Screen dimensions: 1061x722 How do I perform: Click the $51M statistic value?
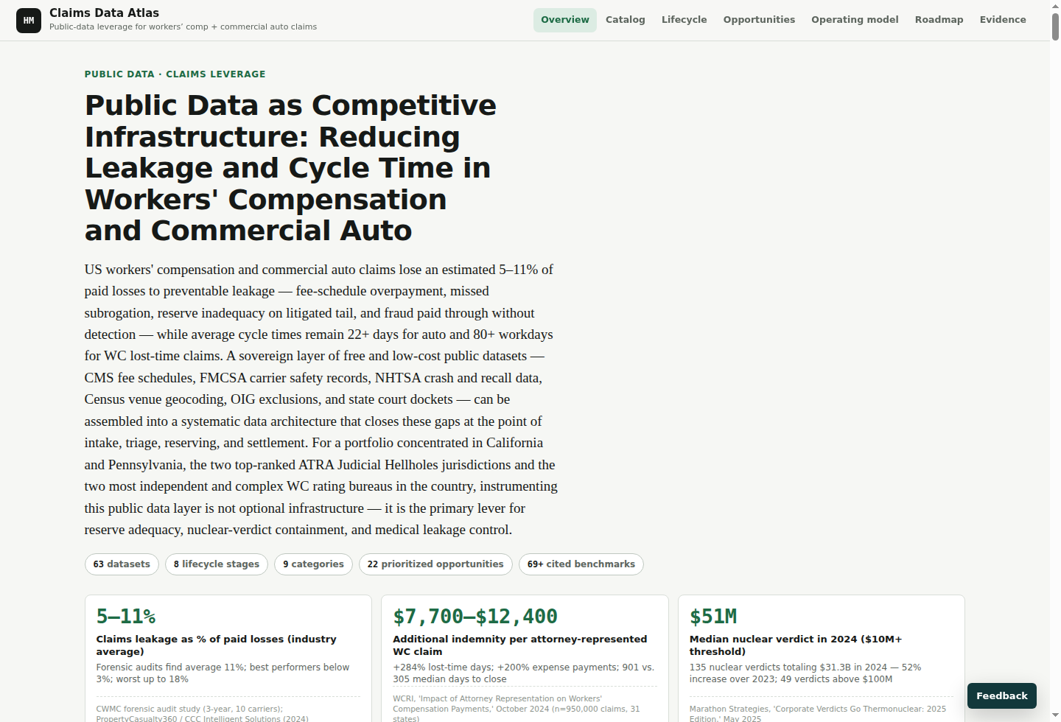pyautogui.click(x=713, y=617)
